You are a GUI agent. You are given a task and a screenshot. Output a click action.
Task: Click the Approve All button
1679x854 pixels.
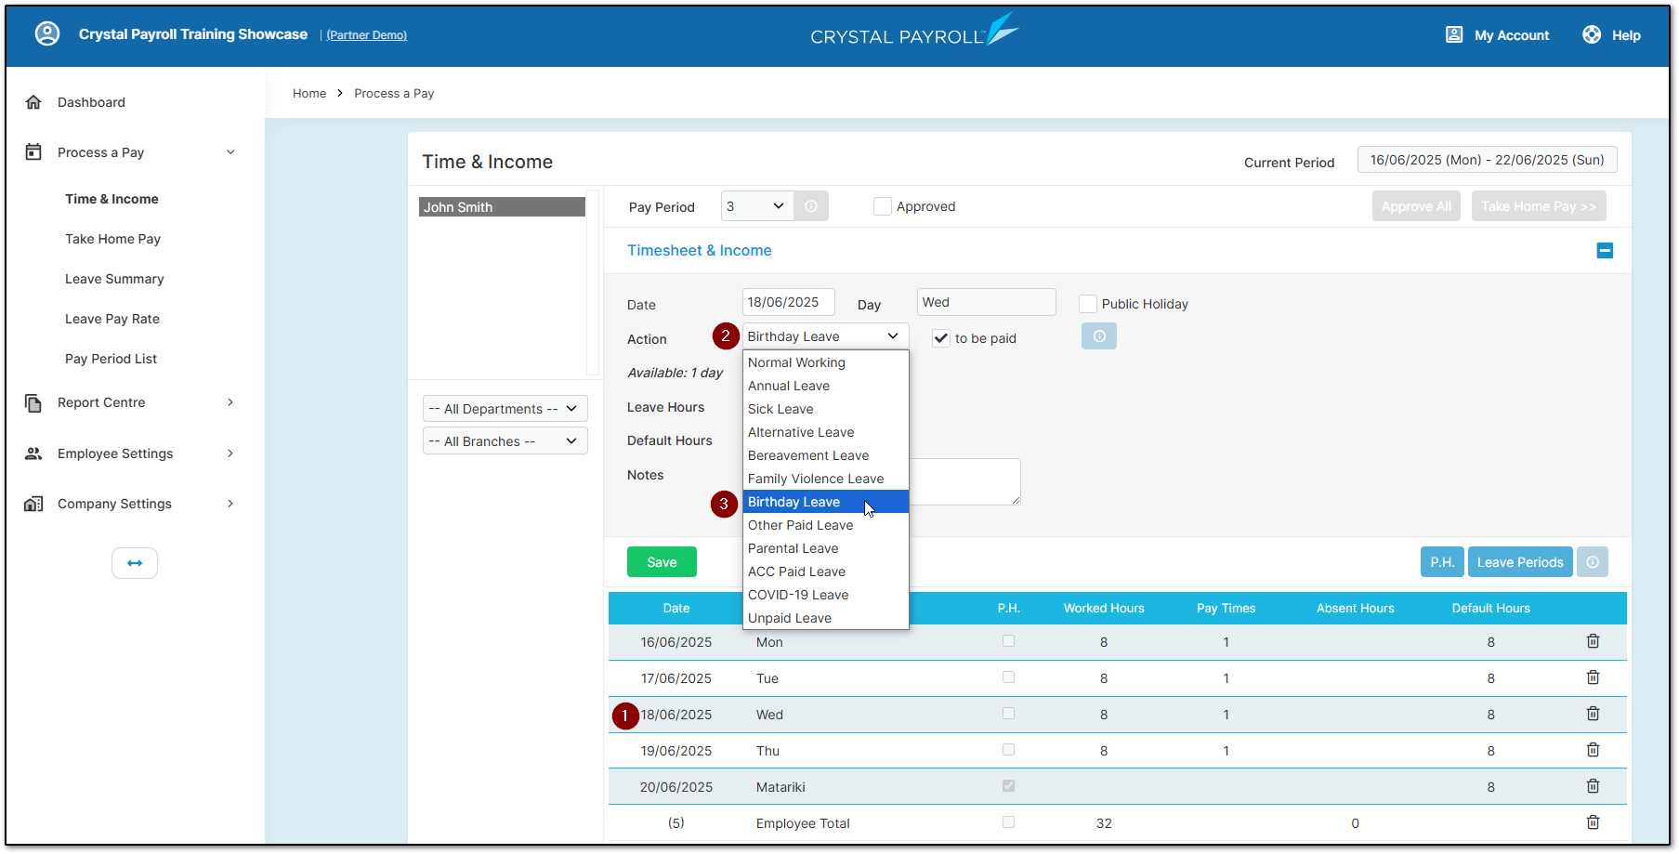pos(1416,206)
